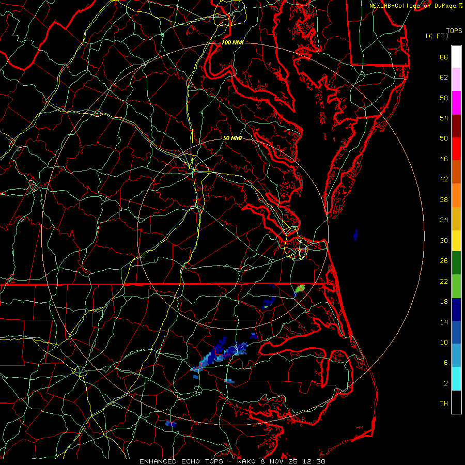The width and height of the screenshot is (465, 465).
Task: Click the 6 legend value
Action: click(446, 362)
